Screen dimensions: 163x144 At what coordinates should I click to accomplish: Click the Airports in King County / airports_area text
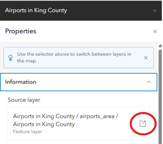[66, 116]
